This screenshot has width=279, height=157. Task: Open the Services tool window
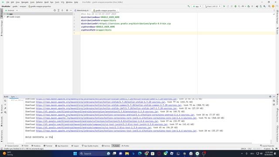pyautogui.click(x=106, y=146)
